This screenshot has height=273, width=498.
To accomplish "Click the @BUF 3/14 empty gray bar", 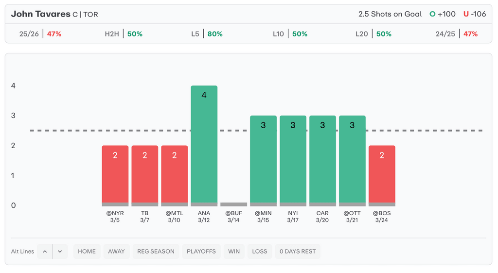I will (233, 205).
